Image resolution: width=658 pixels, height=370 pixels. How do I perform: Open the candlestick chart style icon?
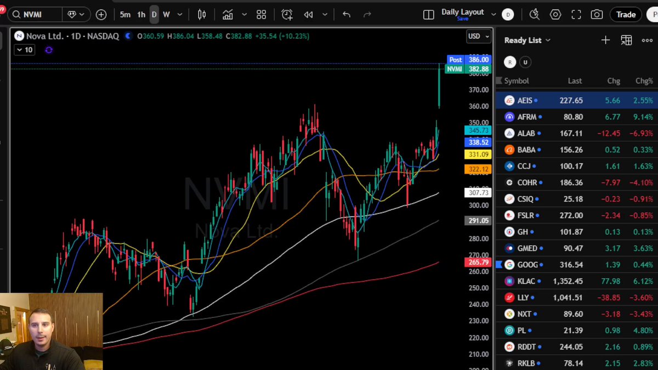pos(202,15)
